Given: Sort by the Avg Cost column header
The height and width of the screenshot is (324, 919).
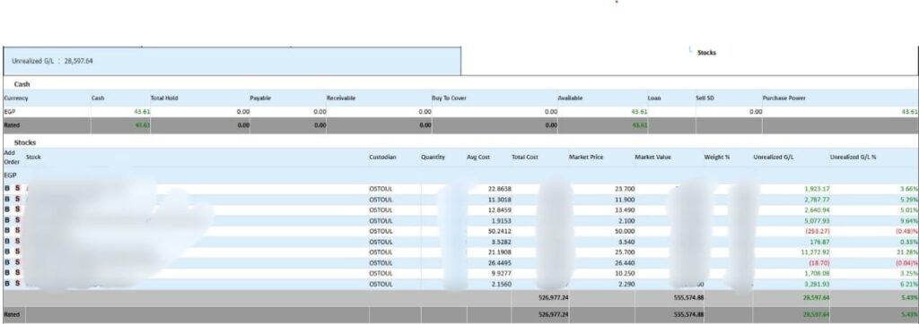Looking at the screenshot, I should (x=478, y=157).
